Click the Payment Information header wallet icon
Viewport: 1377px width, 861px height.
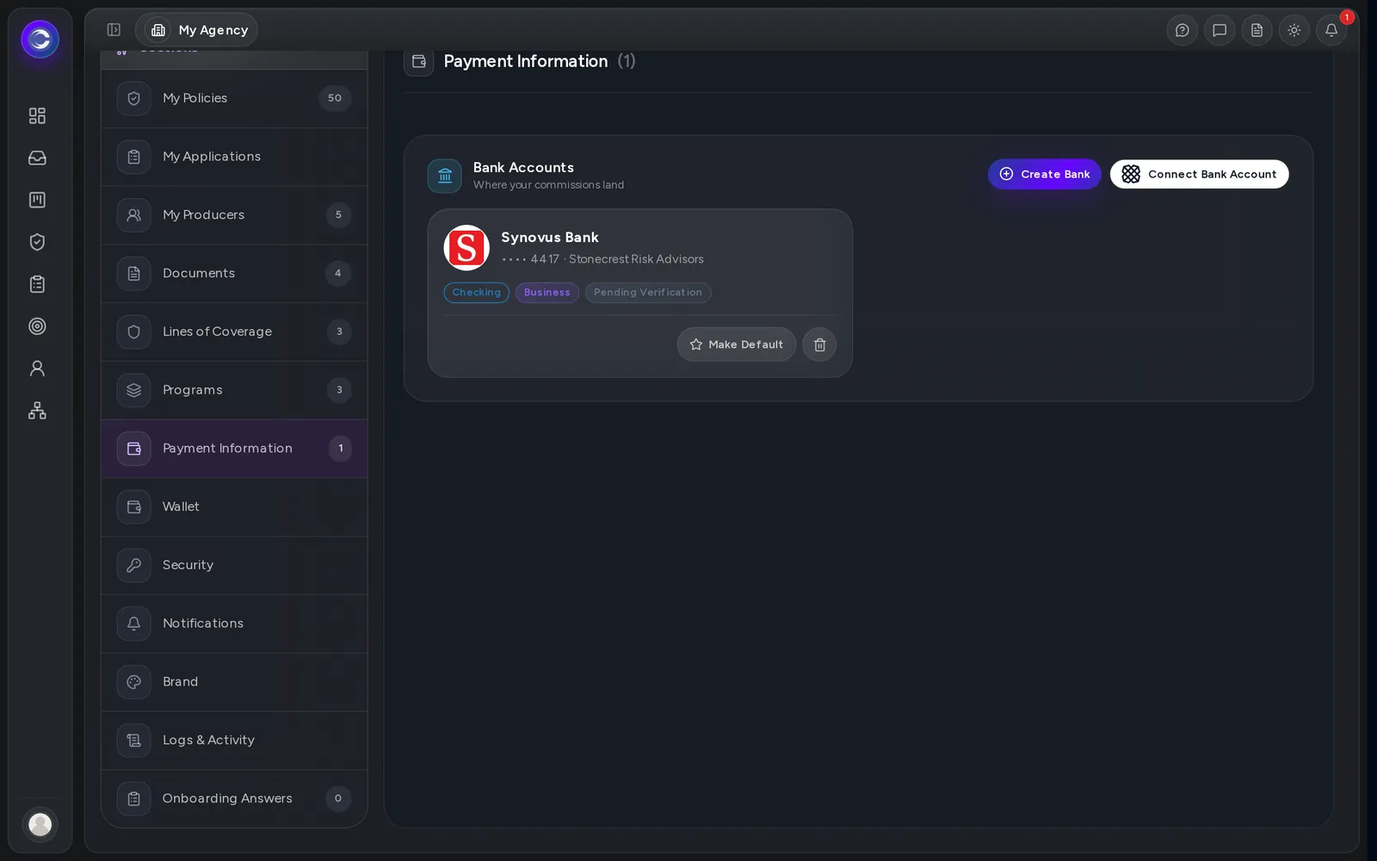[x=419, y=61]
